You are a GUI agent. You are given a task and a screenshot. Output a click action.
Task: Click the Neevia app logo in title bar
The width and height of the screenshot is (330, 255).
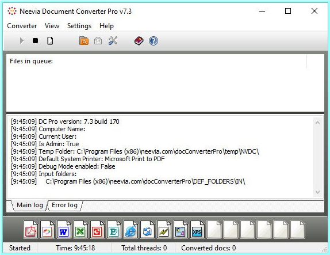[12, 11]
